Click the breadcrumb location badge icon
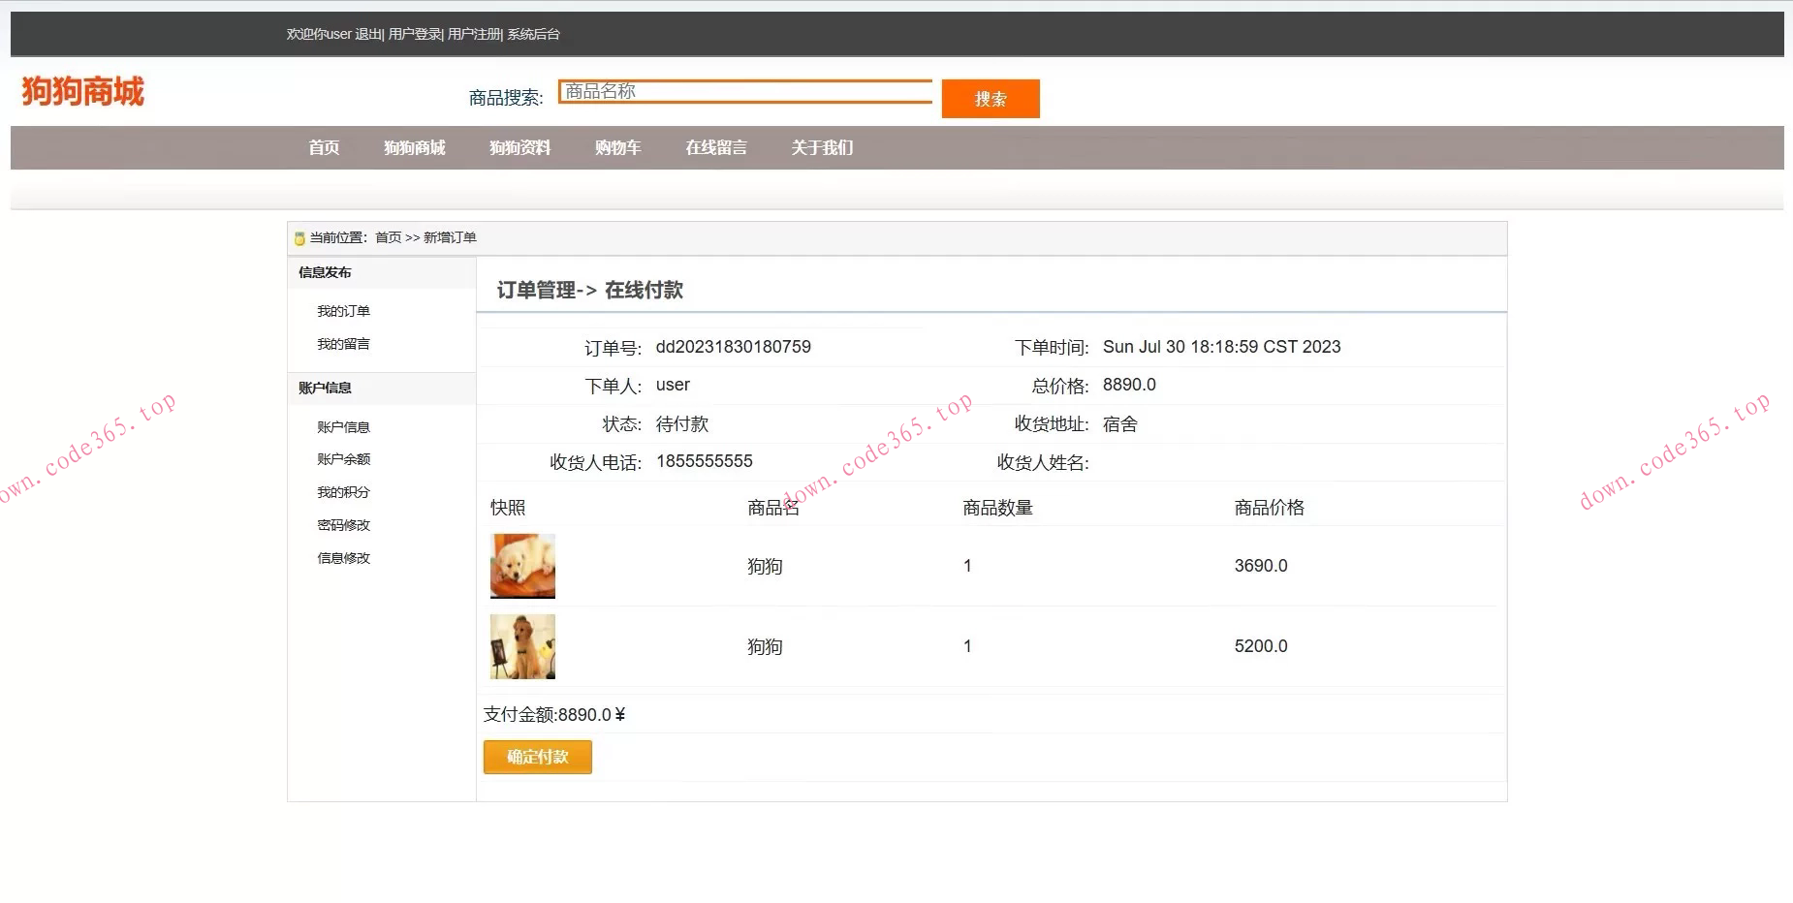1793x903 pixels. pyautogui.click(x=299, y=237)
